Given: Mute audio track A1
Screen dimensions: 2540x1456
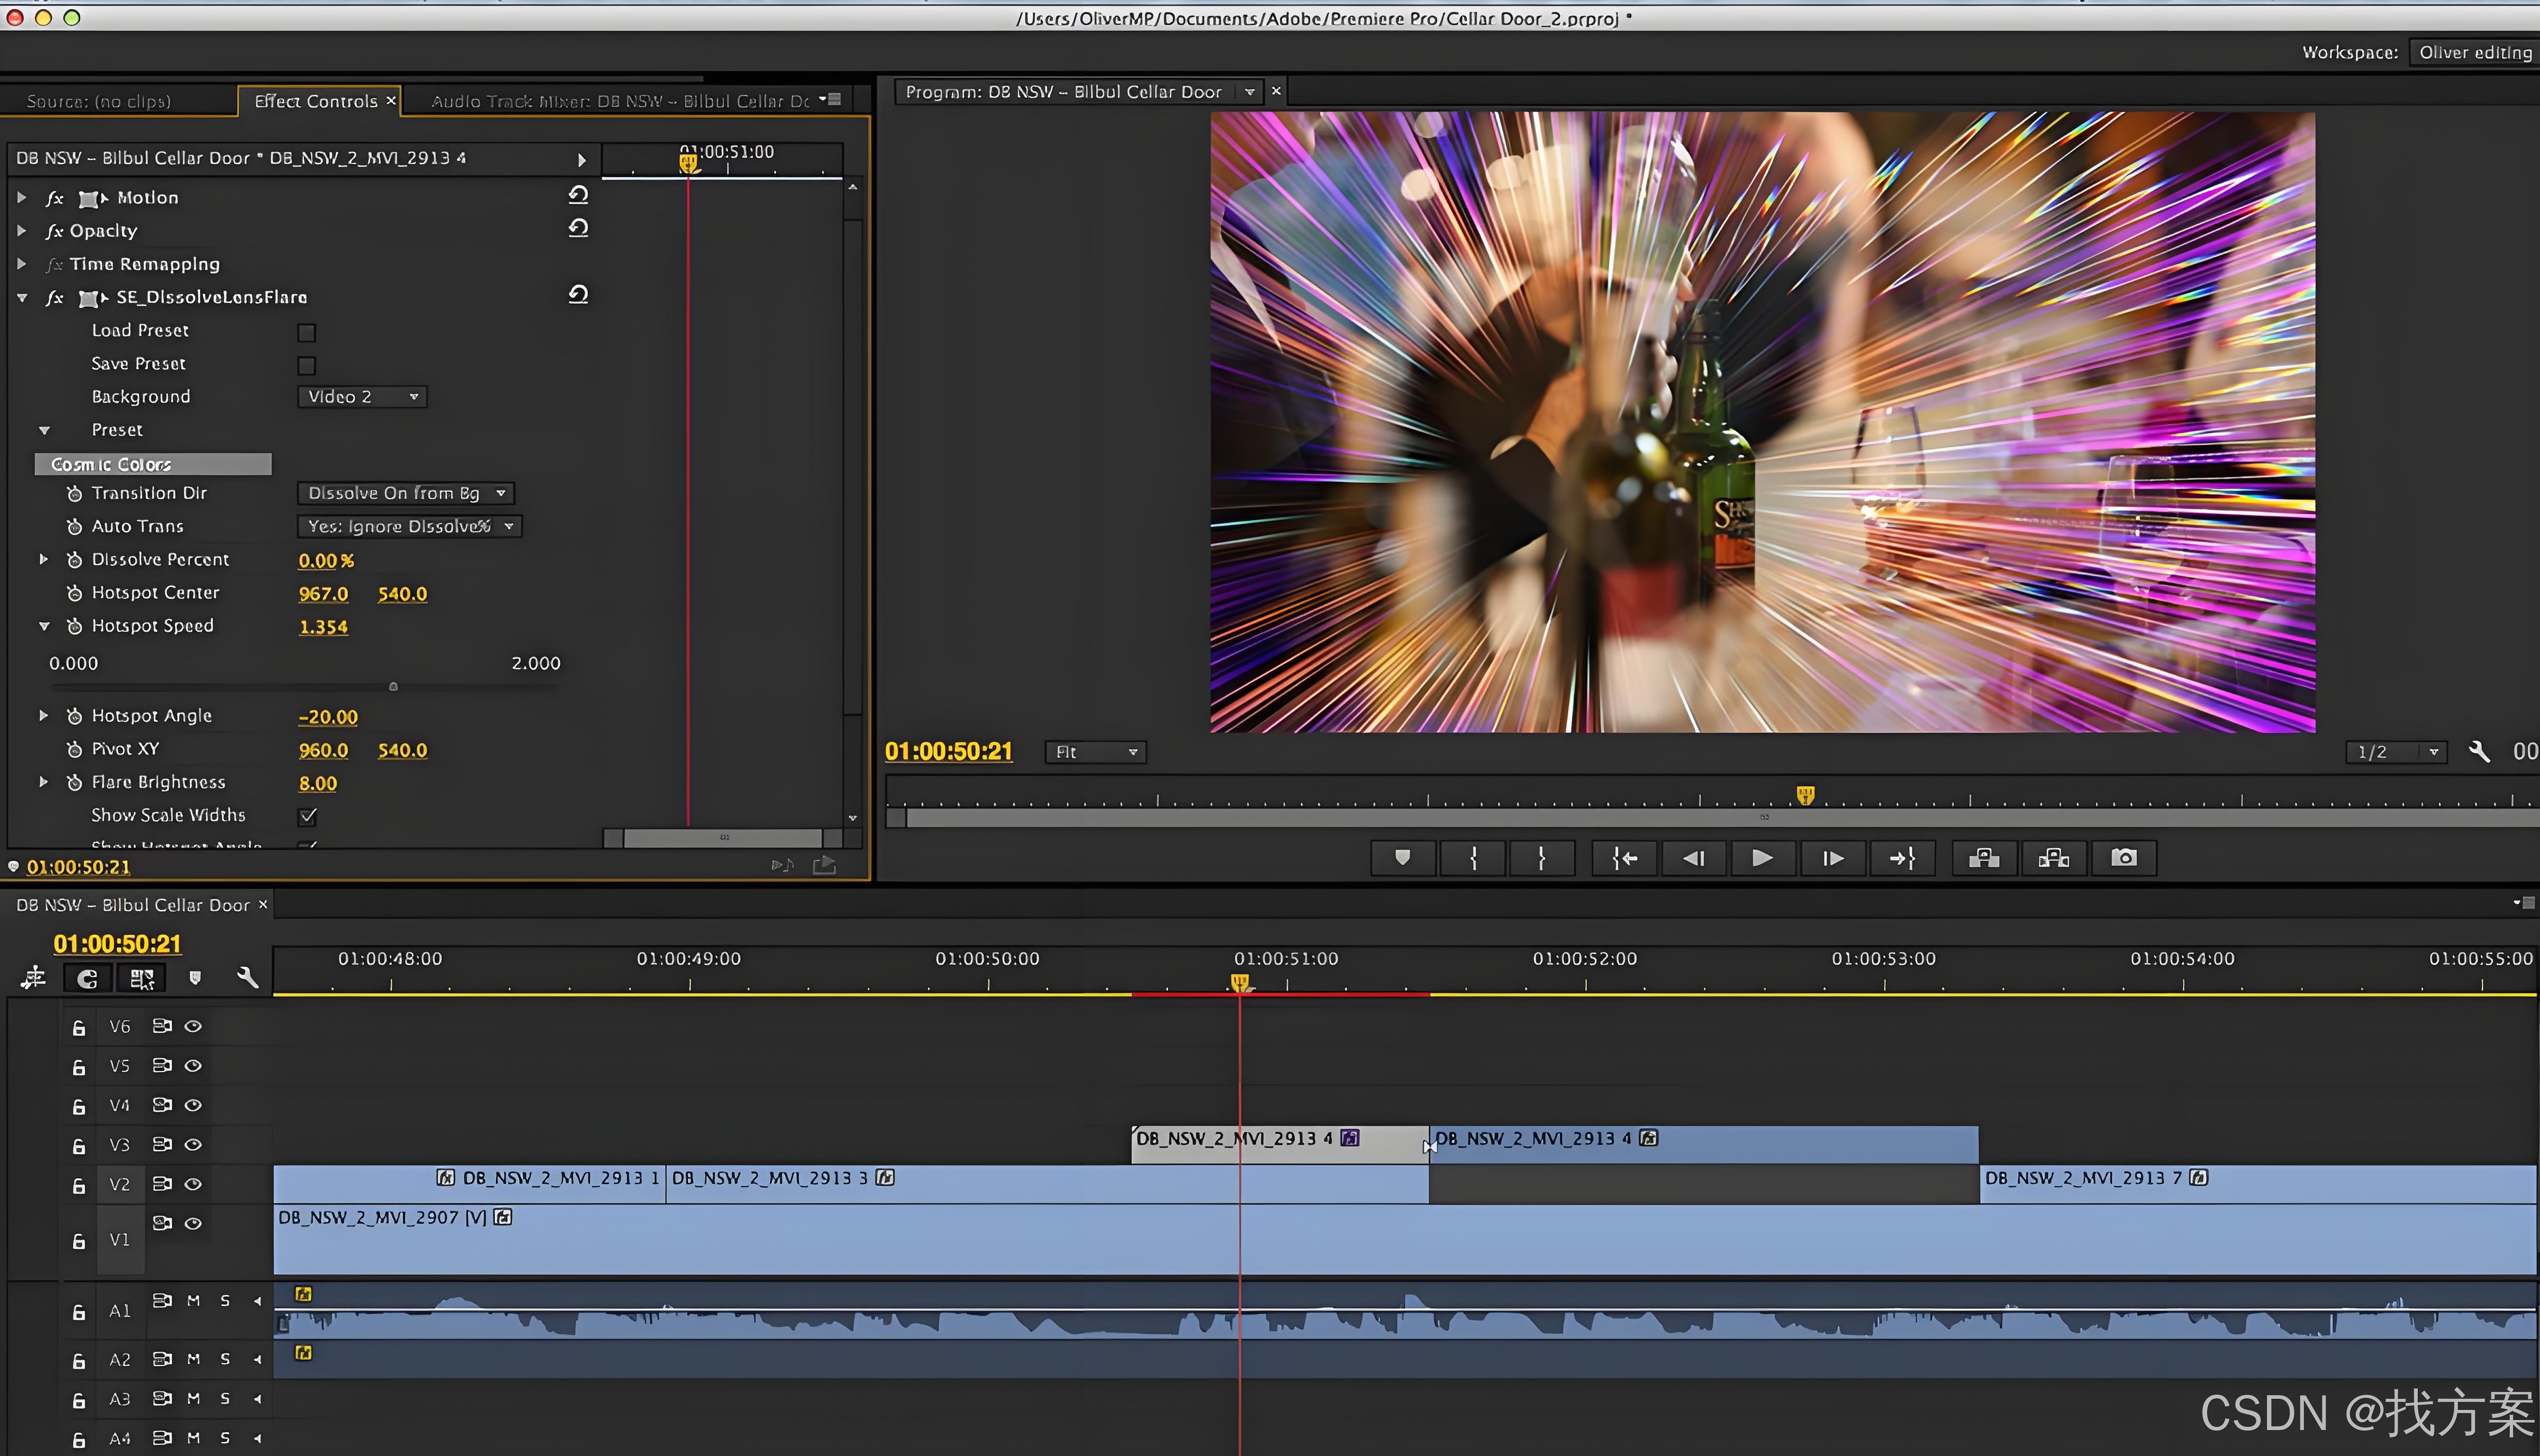Looking at the screenshot, I should click(x=193, y=1301).
